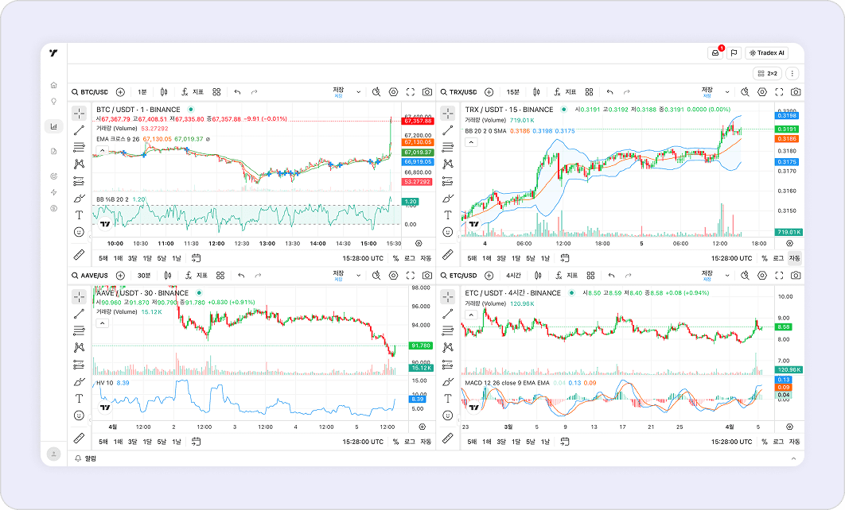845x510 pixels.
Task: Click the dollar coin icon in sidebar
Action: 53,208
